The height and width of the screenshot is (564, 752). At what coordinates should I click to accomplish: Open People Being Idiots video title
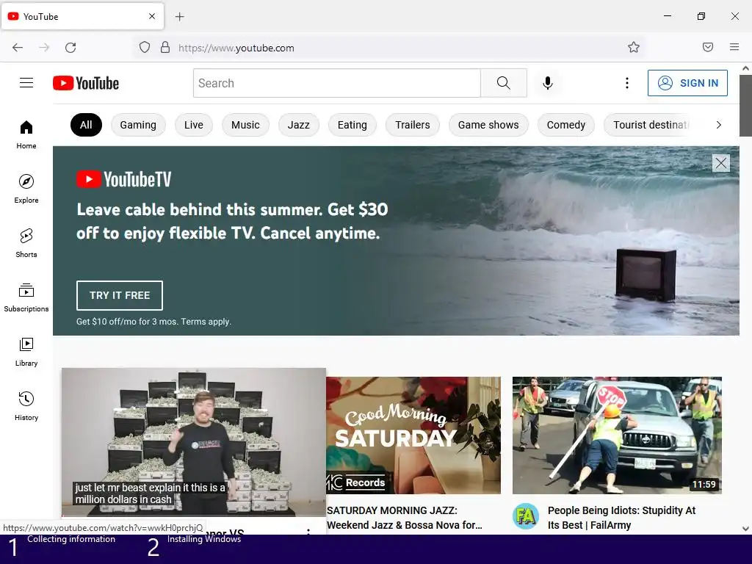pyautogui.click(x=621, y=518)
